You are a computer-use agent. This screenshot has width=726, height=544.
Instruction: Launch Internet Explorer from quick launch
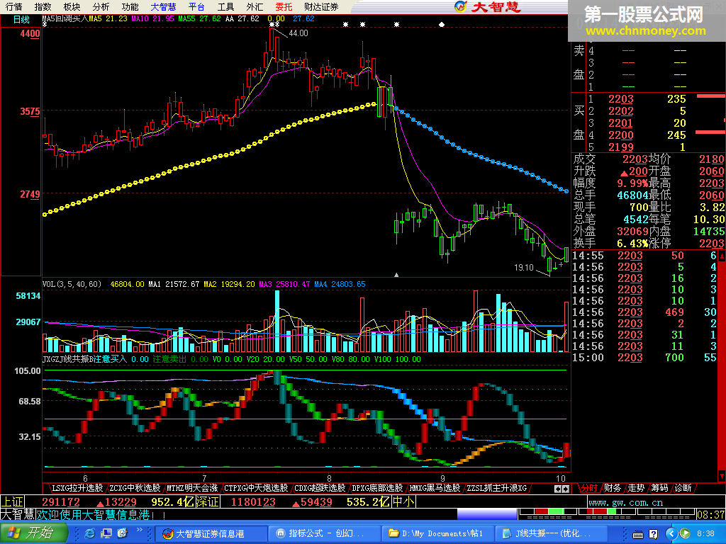pos(90,534)
